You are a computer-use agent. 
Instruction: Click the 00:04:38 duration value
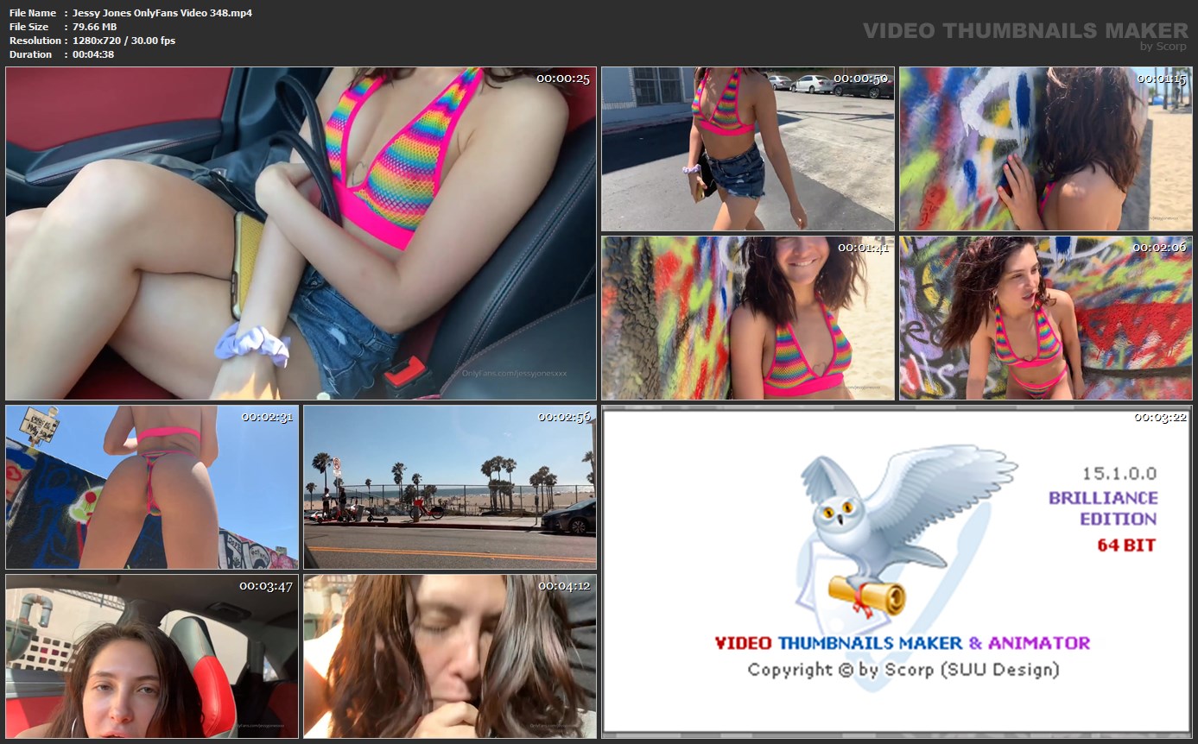93,54
